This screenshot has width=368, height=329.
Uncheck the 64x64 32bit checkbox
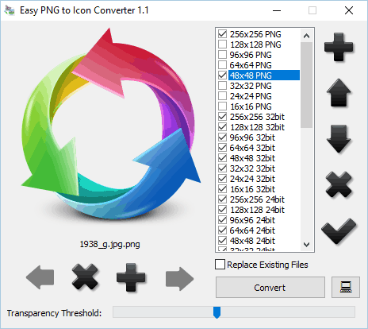(223, 148)
